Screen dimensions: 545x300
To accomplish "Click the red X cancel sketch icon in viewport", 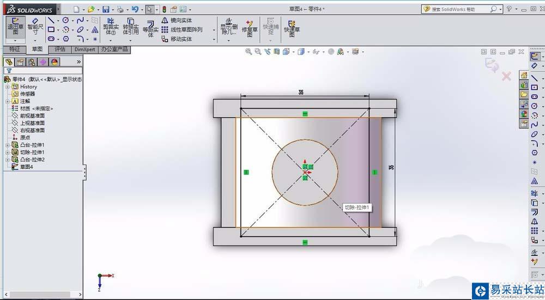I will pyautogui.click(x=506, y=76).
